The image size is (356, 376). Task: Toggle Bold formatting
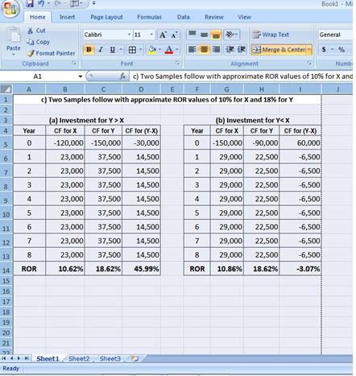coord(89,50)
